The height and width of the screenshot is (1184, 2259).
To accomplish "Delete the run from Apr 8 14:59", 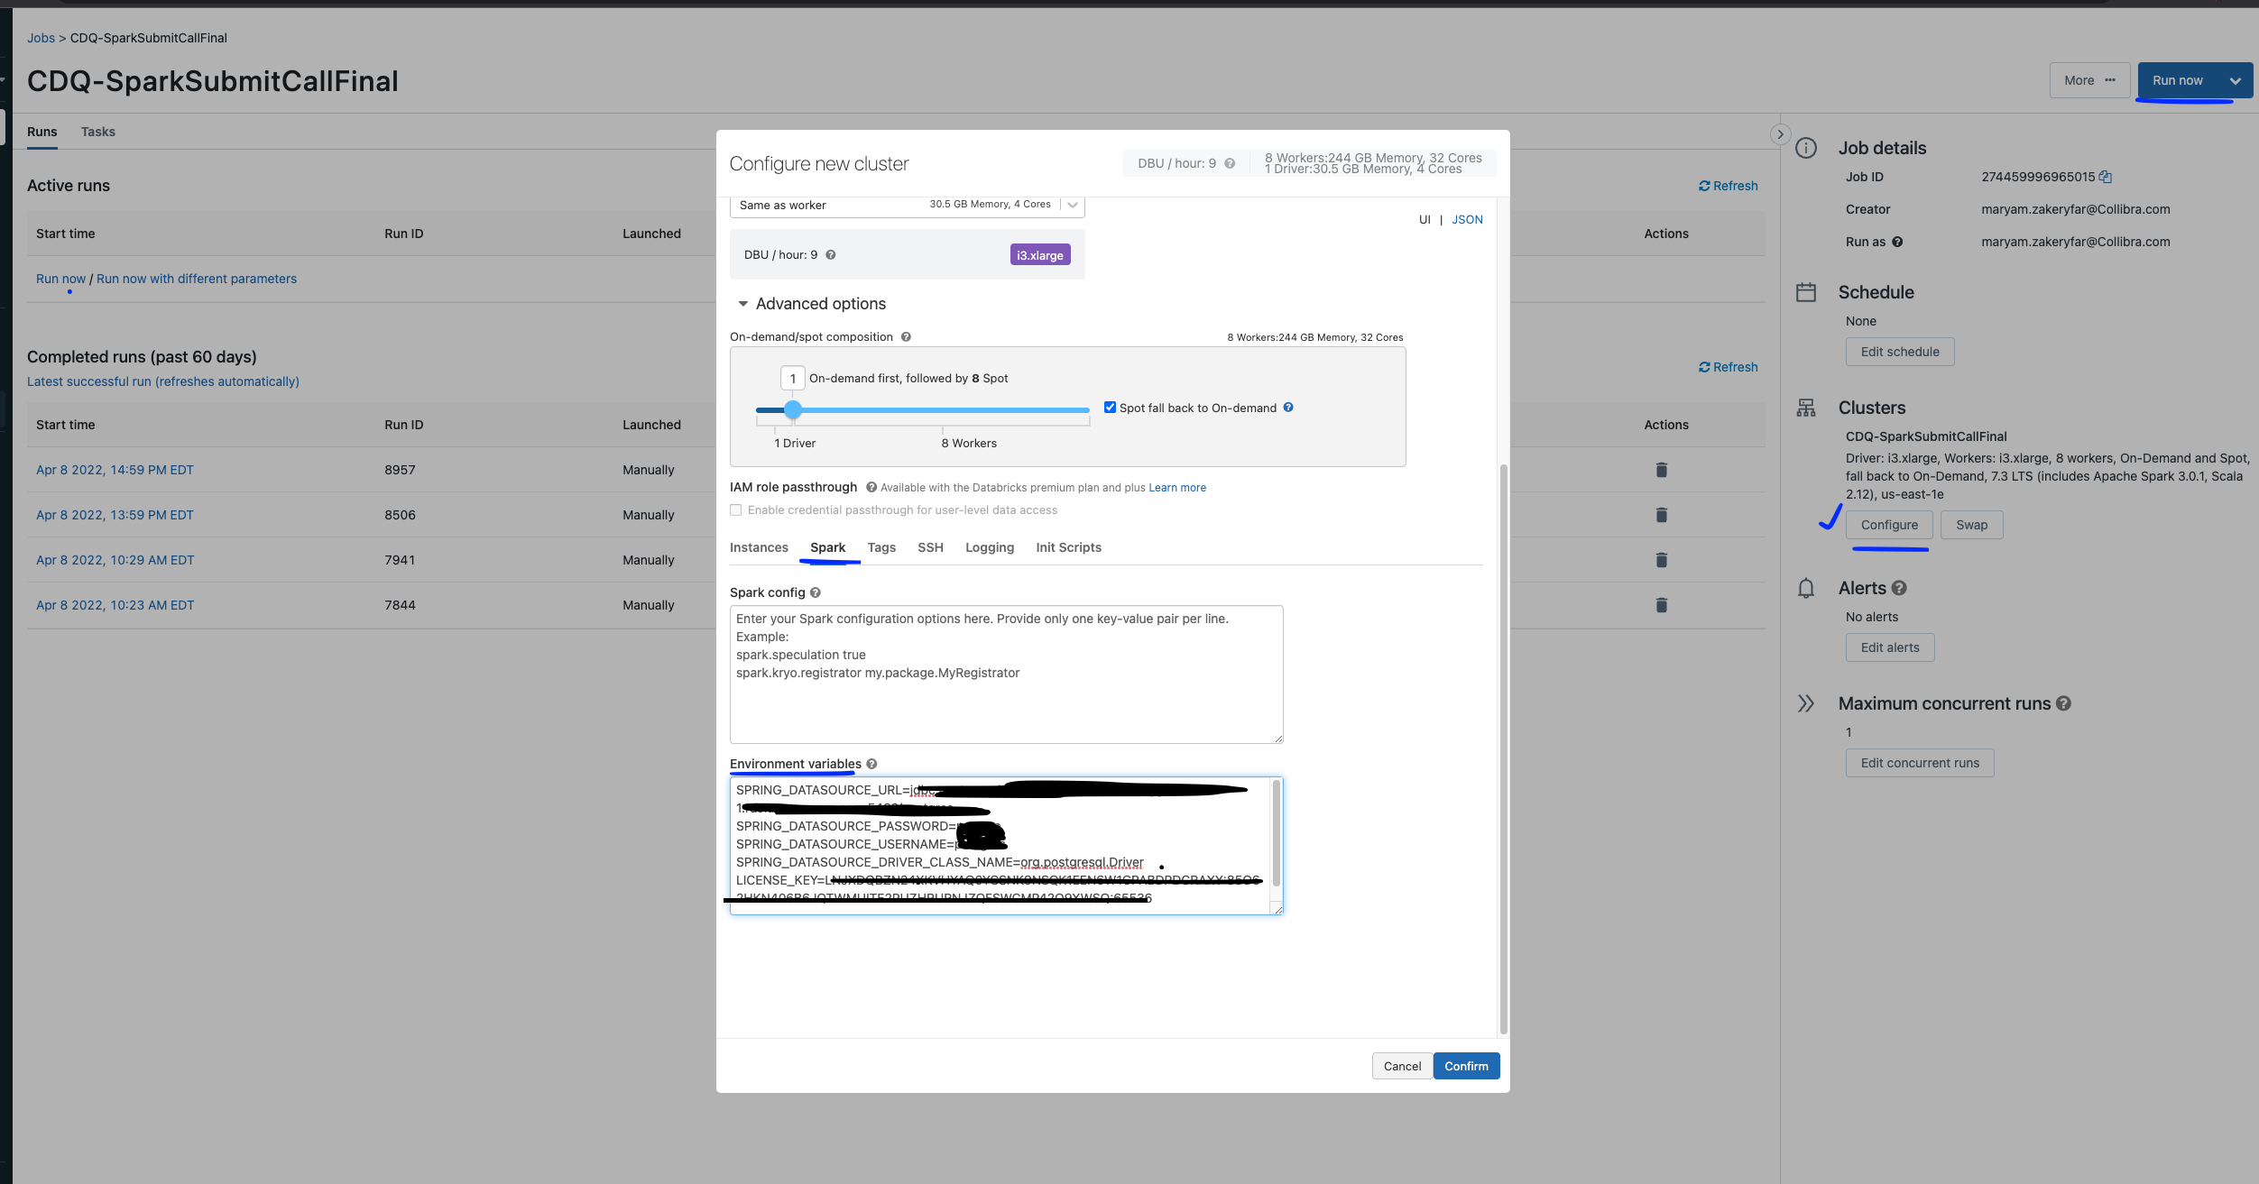I will pyautogui.click(x=1661, y=470).
